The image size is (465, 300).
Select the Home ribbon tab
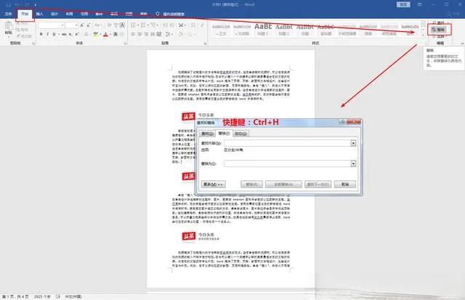[25, 14]
